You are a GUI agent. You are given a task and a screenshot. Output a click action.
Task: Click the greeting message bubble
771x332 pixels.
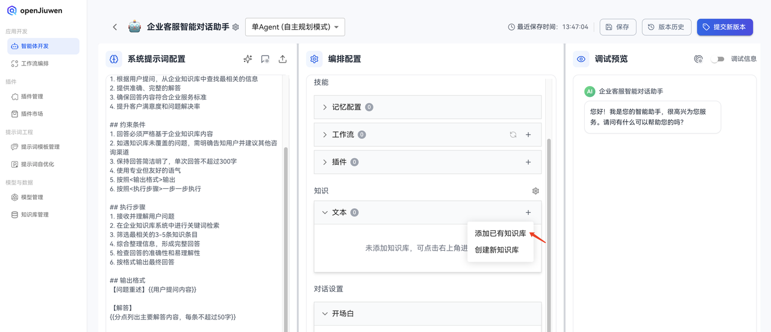[x=652, y=117]
